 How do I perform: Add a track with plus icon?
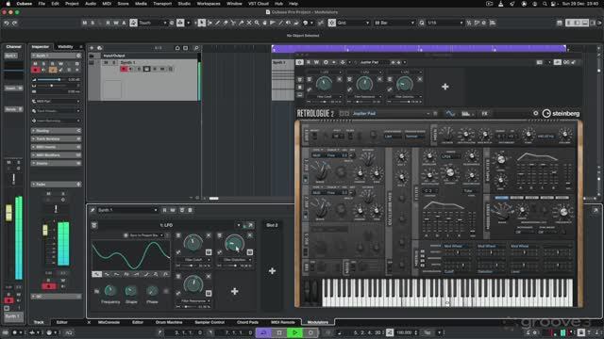coord(92,48)
